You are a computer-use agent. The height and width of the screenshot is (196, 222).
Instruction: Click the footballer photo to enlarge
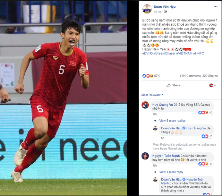[x=63, y=98]
